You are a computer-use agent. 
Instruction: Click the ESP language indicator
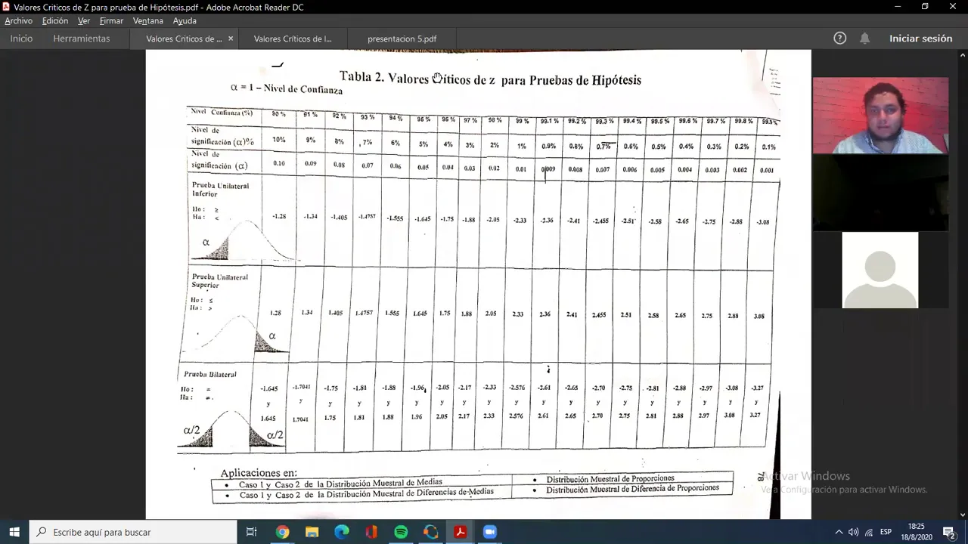pyautogui.click(x=886, y=532)
